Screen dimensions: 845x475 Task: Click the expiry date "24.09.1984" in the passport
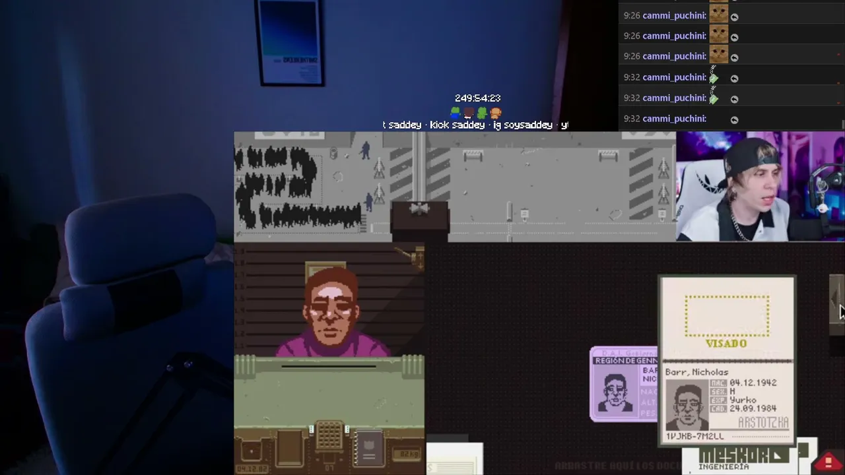click(x=753, y=408)
